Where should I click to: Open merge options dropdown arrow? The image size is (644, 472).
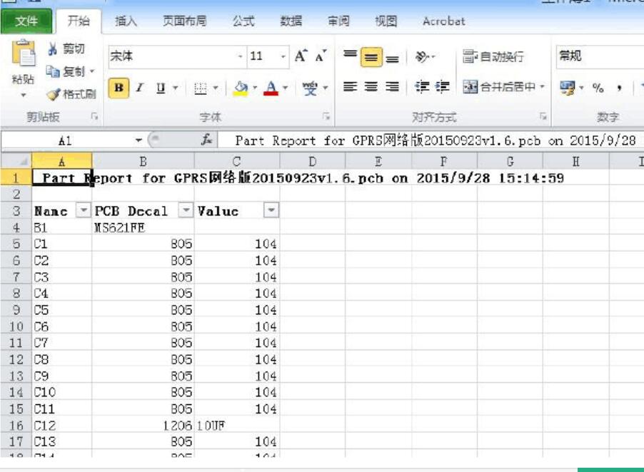(542, 87)
